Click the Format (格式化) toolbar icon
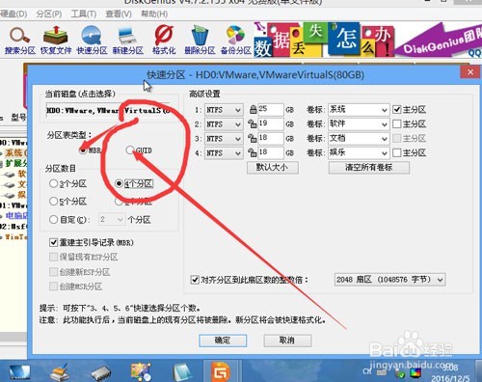This screenshot has width=482, height=382. coord(164,41)
